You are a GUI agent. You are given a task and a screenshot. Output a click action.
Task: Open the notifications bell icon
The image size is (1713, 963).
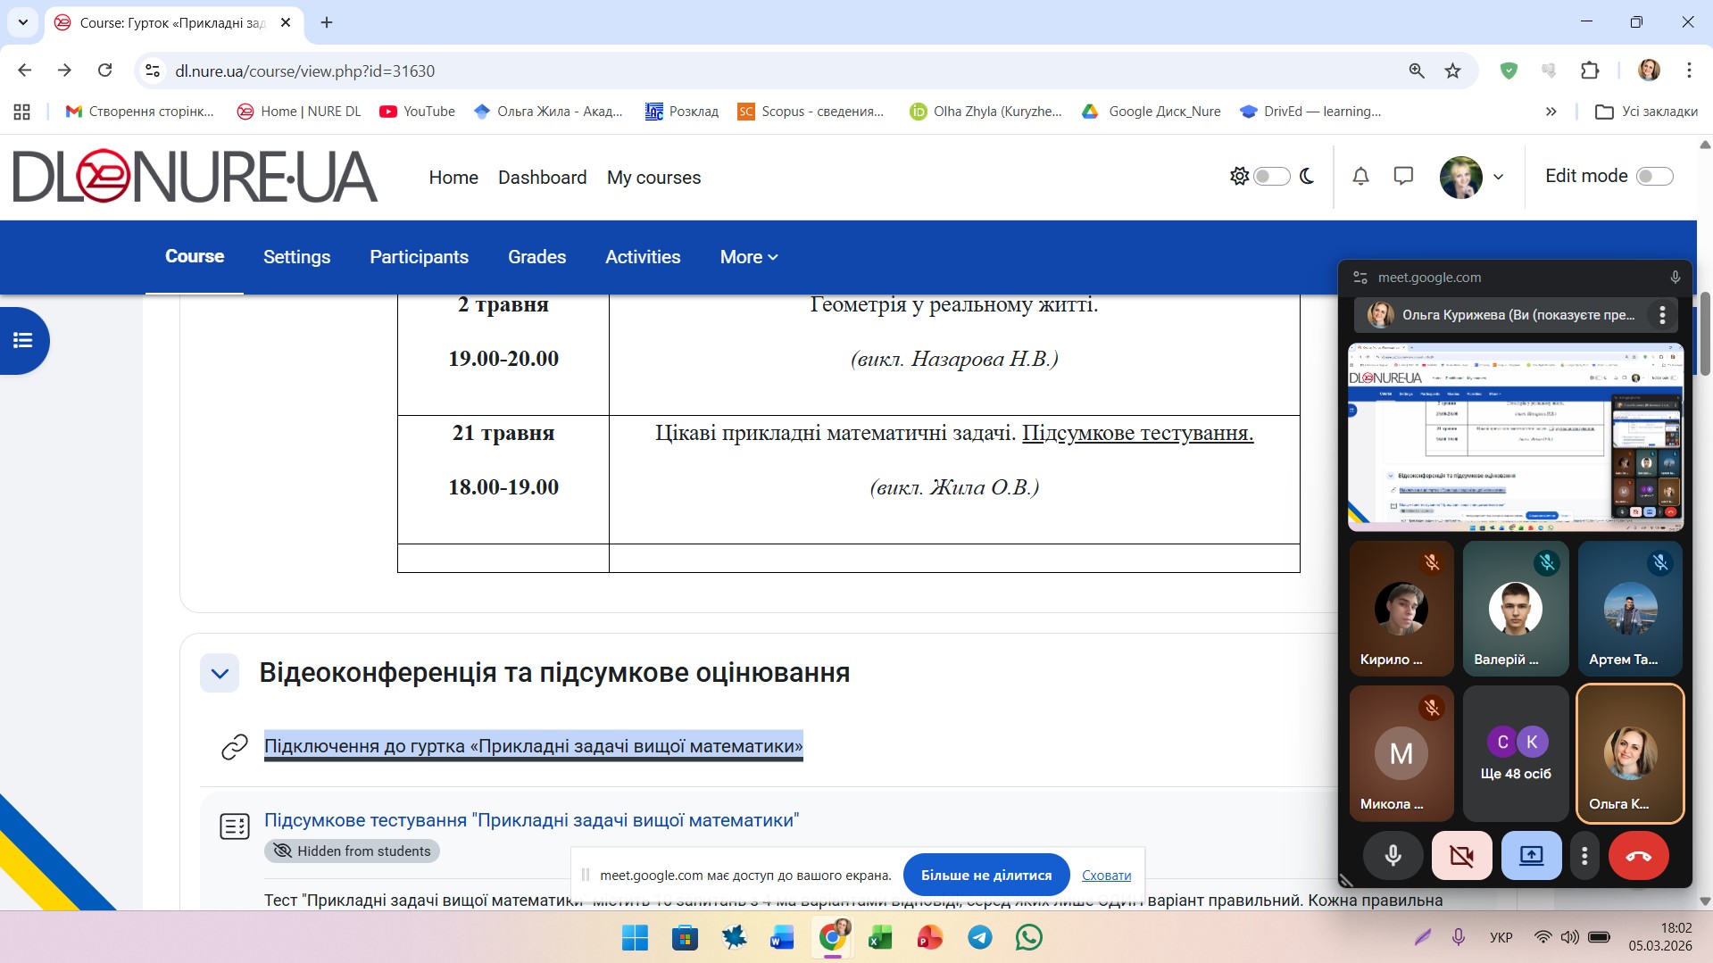(x=1360, y=177)
